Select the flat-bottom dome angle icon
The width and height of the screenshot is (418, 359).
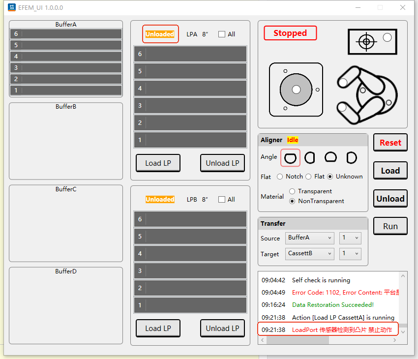click(330, 157)
